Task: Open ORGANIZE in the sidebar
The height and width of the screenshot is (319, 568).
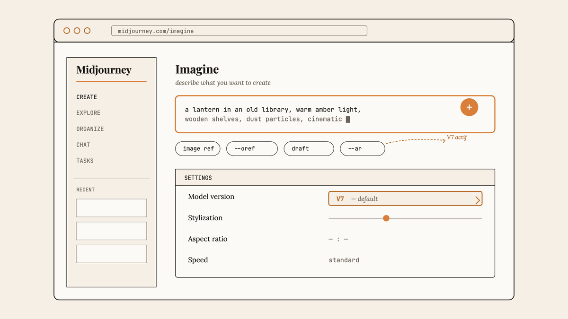Action: [x=90, y=129]
